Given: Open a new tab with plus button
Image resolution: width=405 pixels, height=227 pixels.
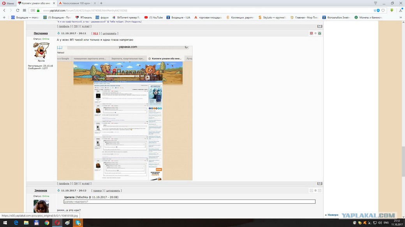Looking at the screenshot, I should click(x=101, y=3).
